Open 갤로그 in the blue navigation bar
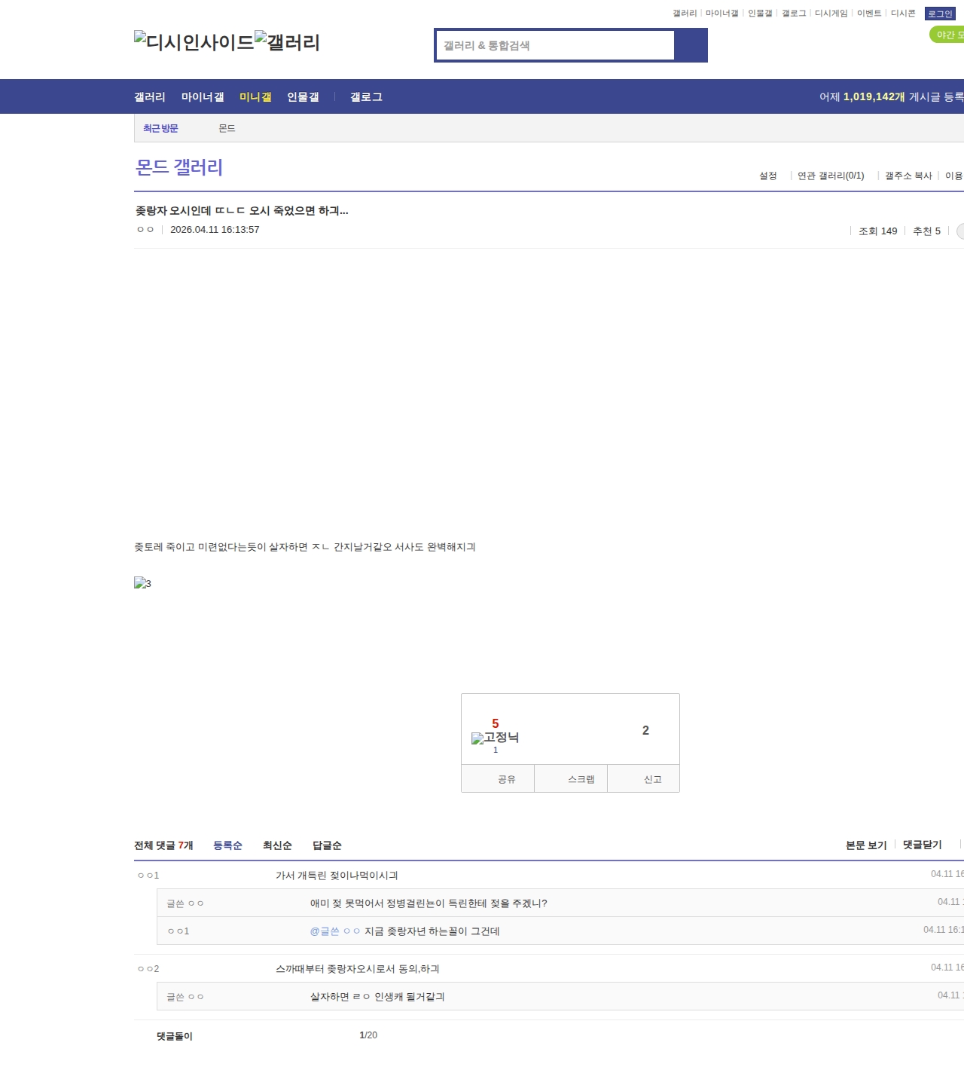 [x=366, y=97]
